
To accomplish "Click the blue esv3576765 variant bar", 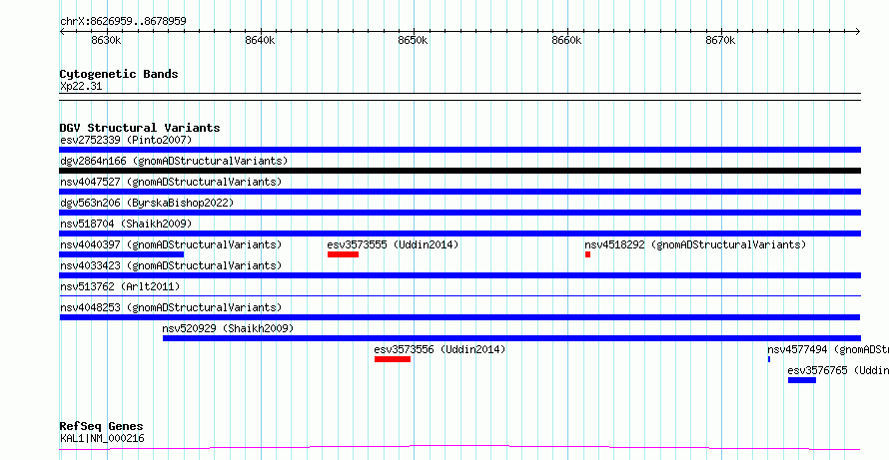I will [802, 380].
